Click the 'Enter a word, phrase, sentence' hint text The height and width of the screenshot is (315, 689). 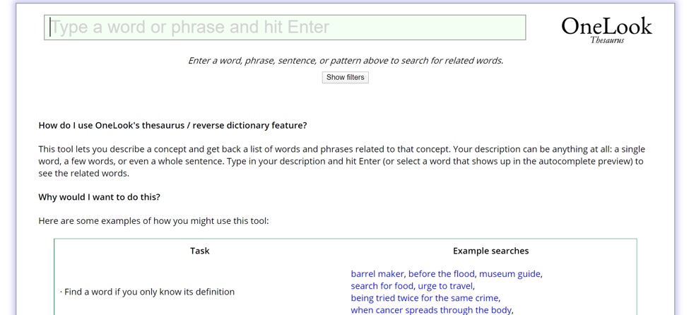tap(346, 61)
